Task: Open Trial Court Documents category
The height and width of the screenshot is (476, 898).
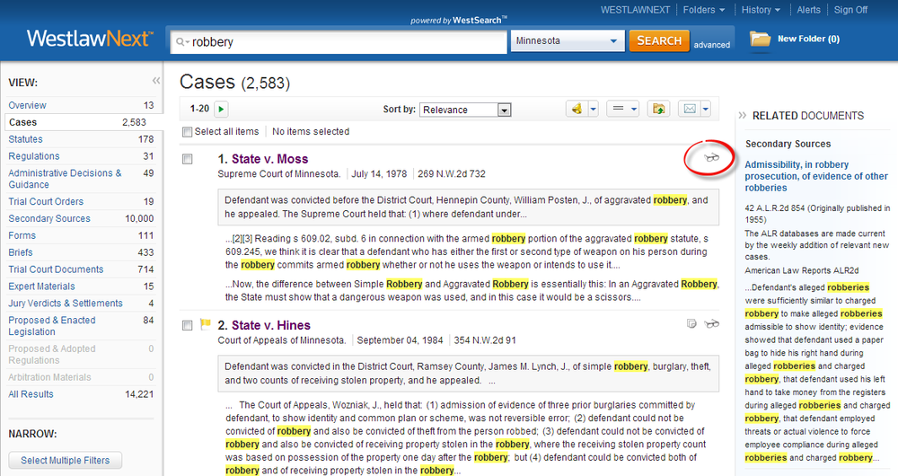Action: [56, 269]
